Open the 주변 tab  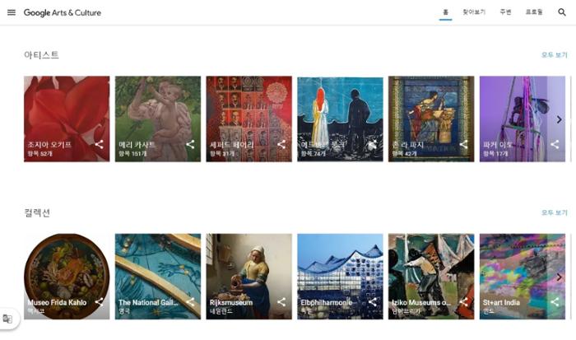tap(504, 12)
